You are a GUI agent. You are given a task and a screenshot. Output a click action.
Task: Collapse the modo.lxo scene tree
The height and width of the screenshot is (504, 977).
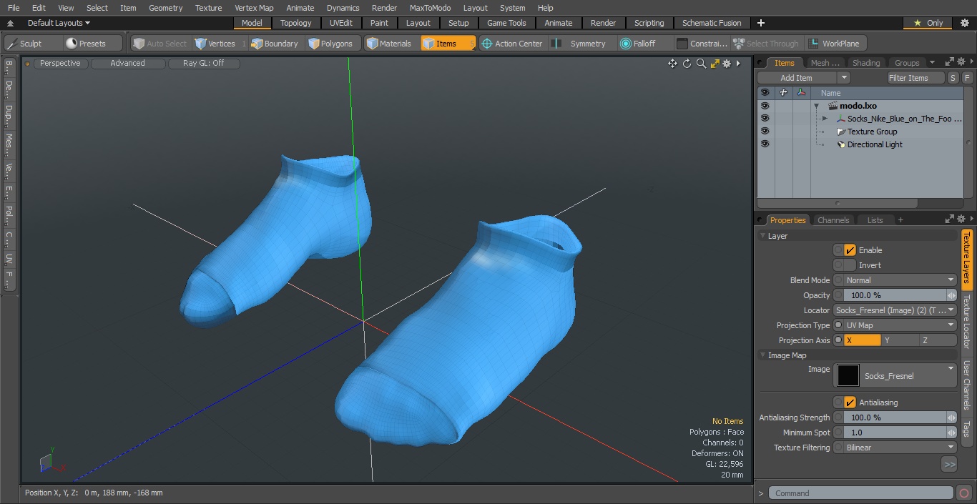click(816, 106)
